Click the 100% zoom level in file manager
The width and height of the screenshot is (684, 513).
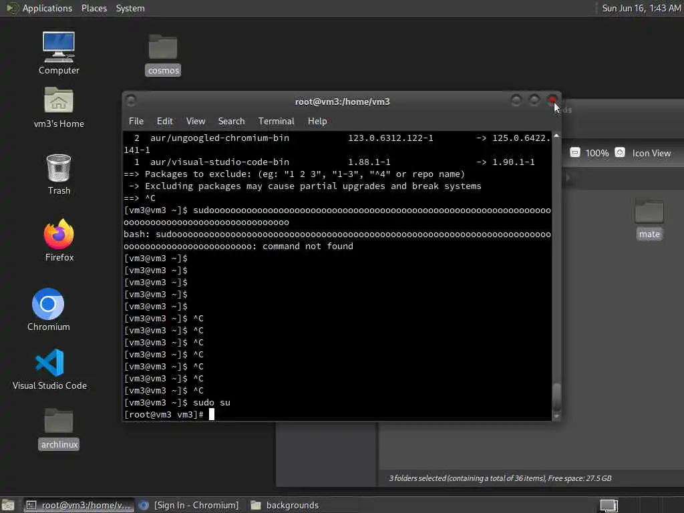coord(596,153)
